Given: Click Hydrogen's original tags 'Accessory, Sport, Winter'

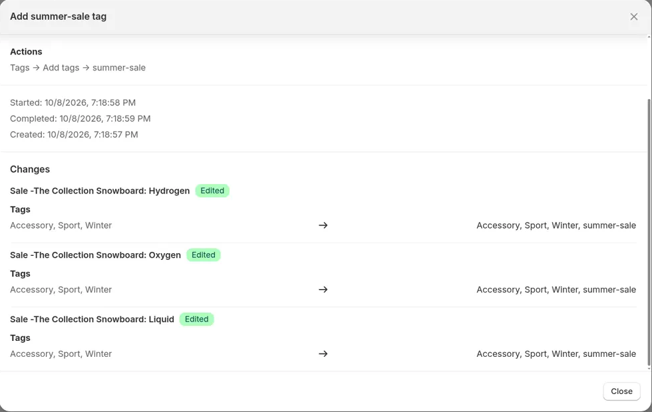Looking at the screenshot, I should (x=61, y=225).
